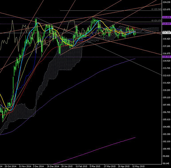The width and height of the screenshot is (171, 168).
Task: Select the purple 115.543 price level tag
Action: 167,57
